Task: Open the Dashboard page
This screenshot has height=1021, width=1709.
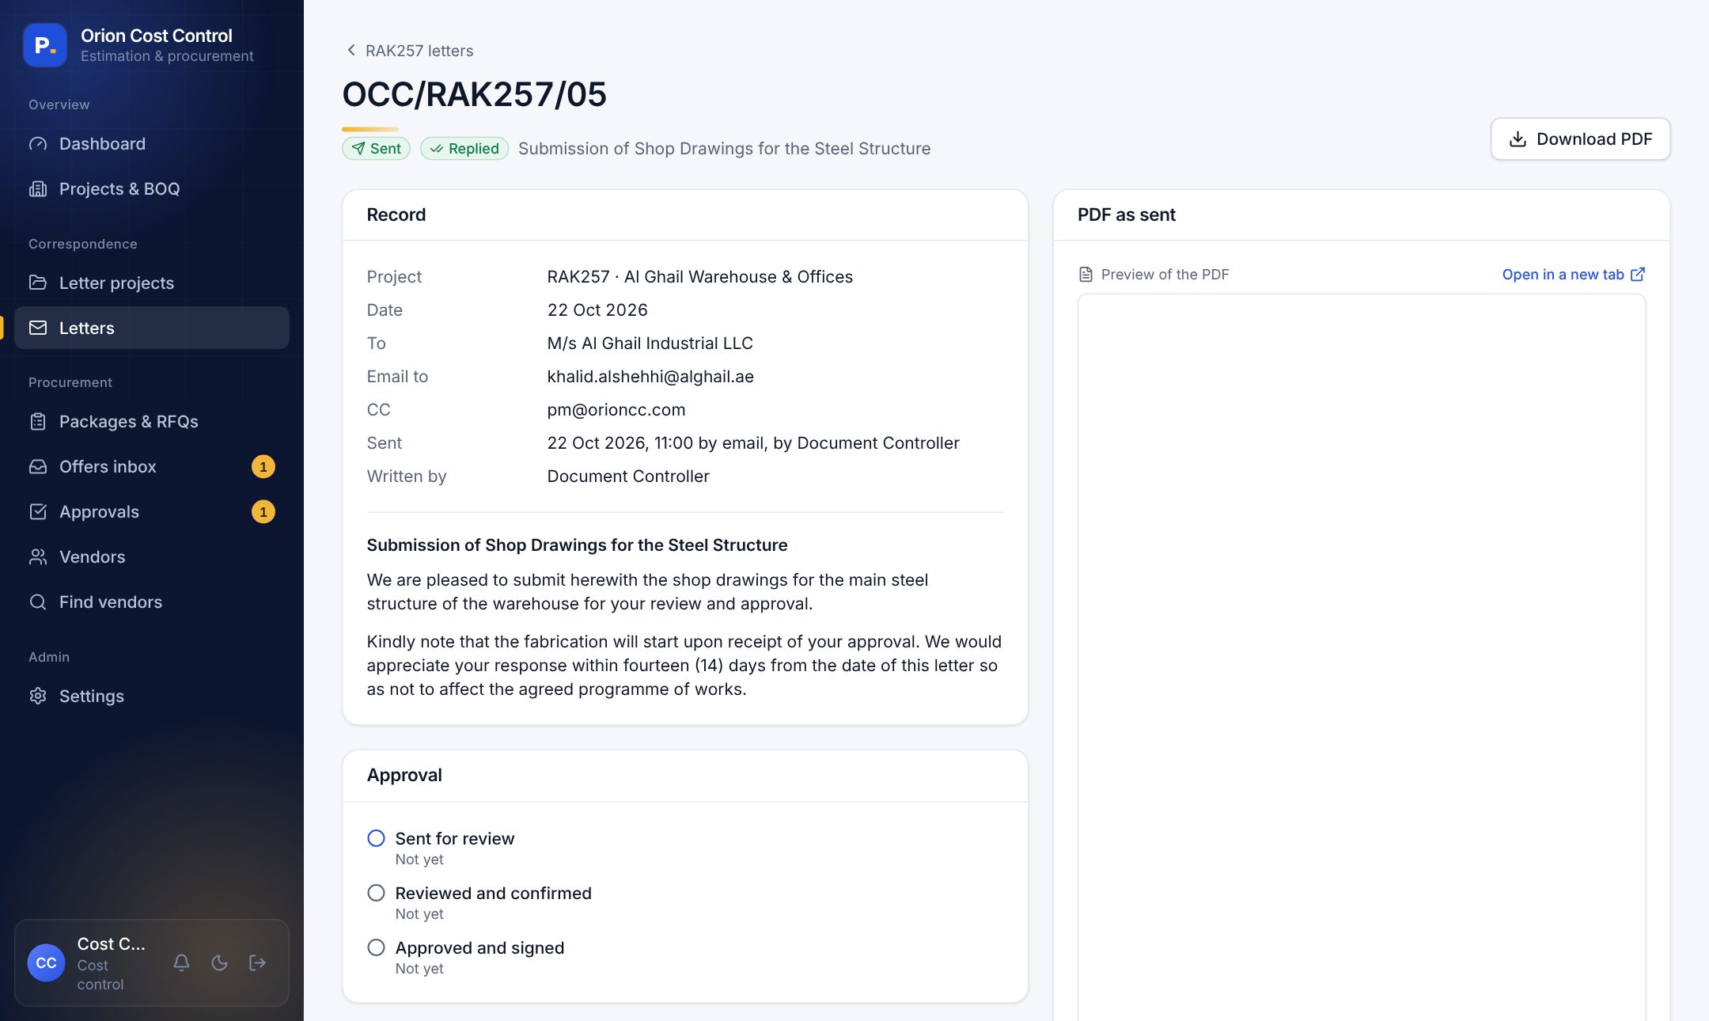Action: click(x=152, y=143)
